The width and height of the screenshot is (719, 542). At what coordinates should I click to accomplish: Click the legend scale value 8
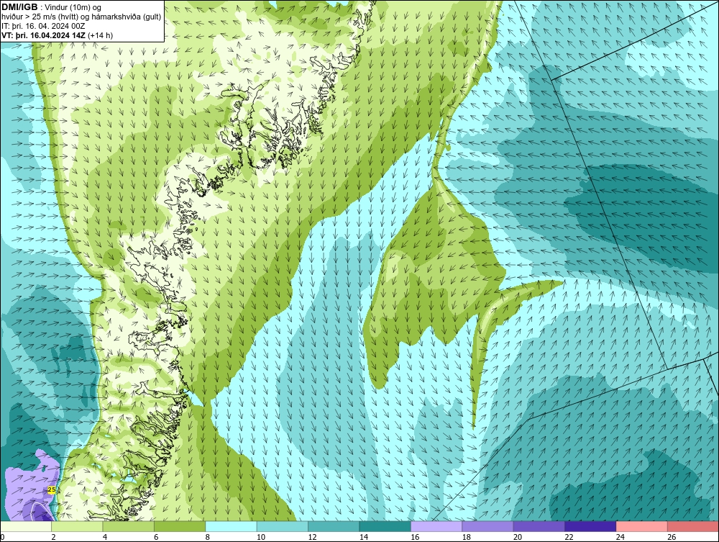pyautogui.click(x=207, y=537)
